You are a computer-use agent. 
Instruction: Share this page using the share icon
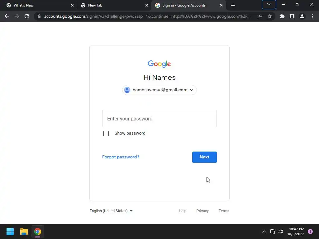tap(260, 16)
